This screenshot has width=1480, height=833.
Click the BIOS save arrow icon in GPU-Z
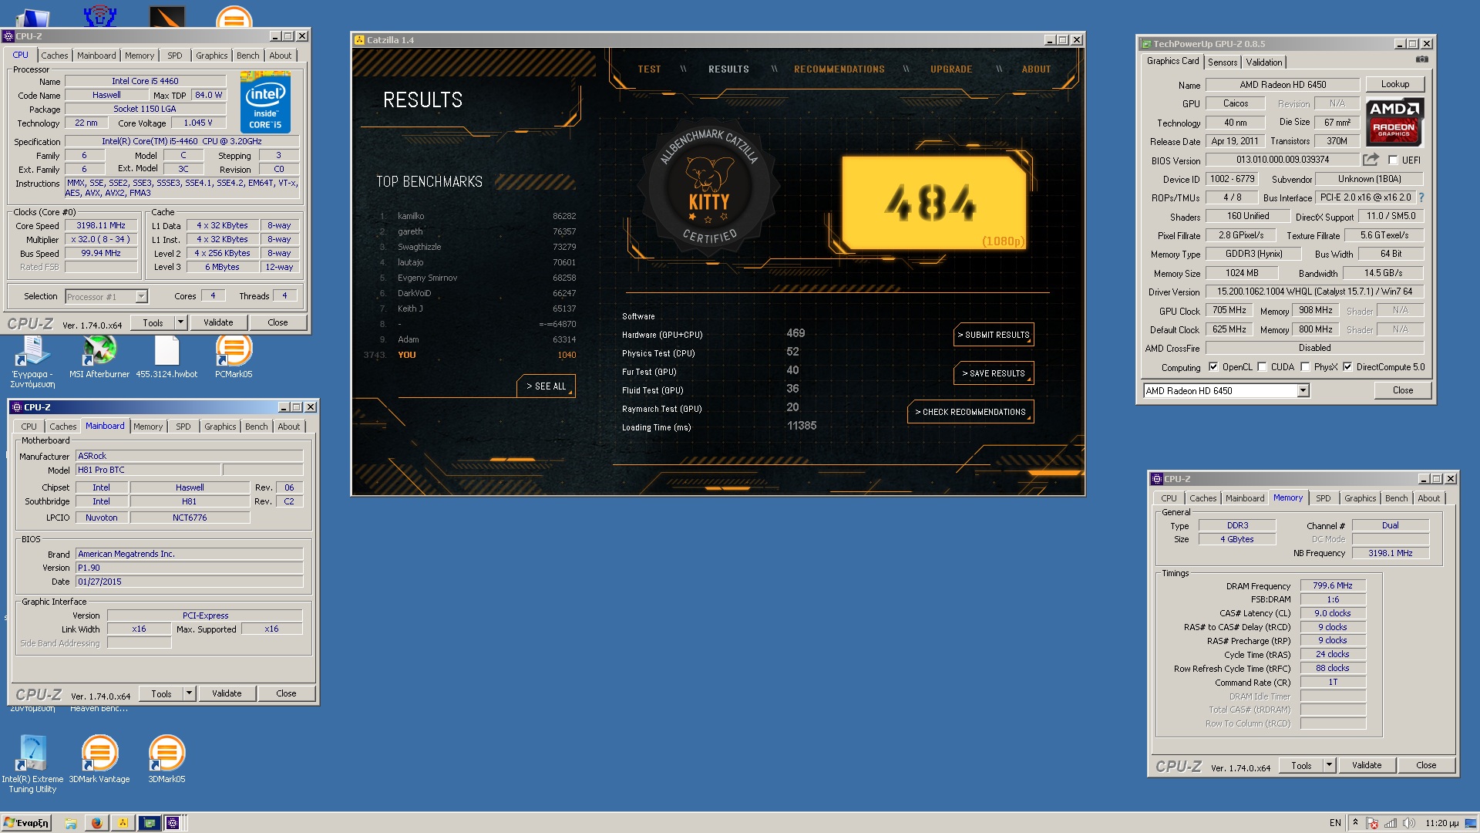pos(1371,160)
